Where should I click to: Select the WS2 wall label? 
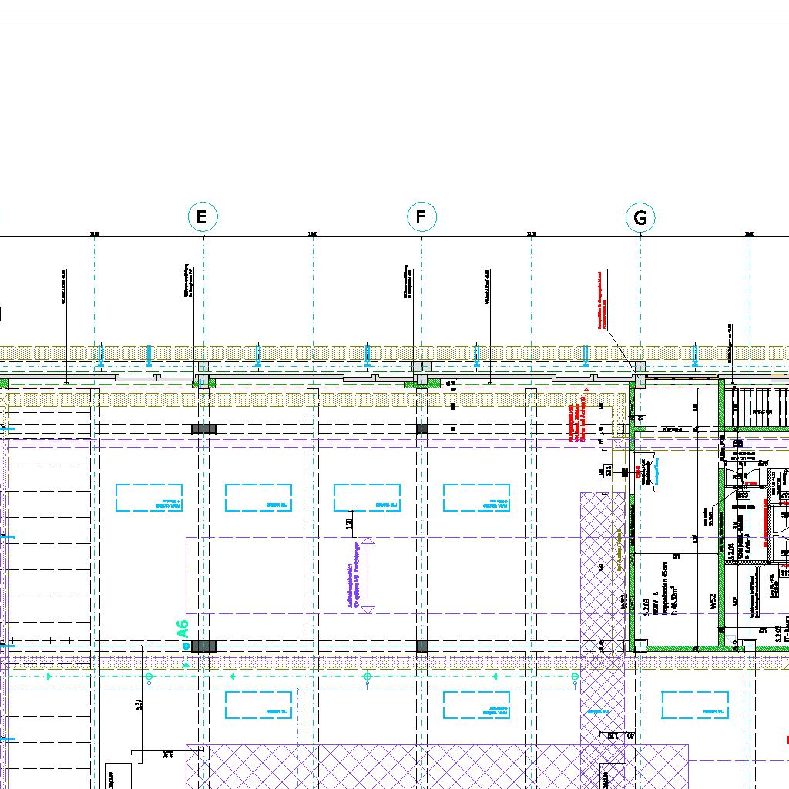(713, 603)
